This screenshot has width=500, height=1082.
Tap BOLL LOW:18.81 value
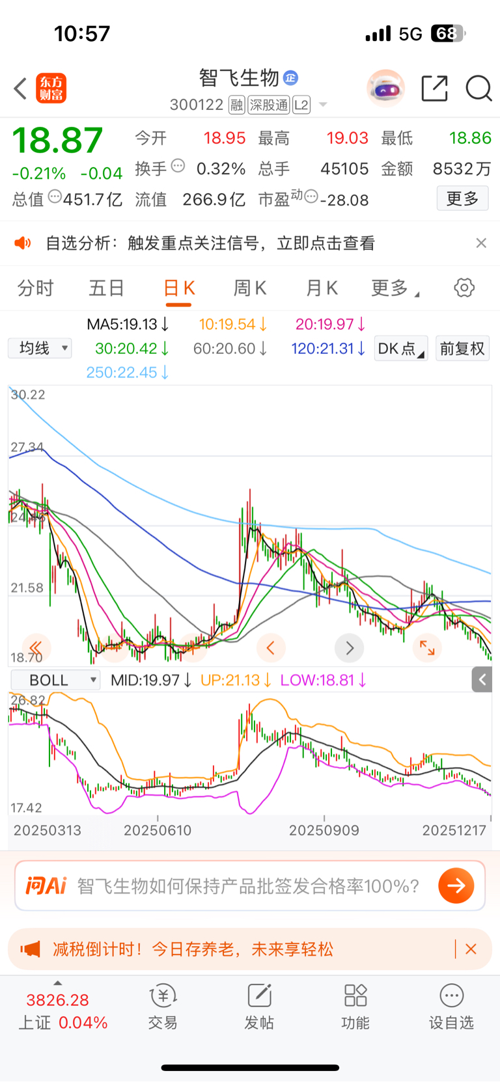[x=324, y=680]
